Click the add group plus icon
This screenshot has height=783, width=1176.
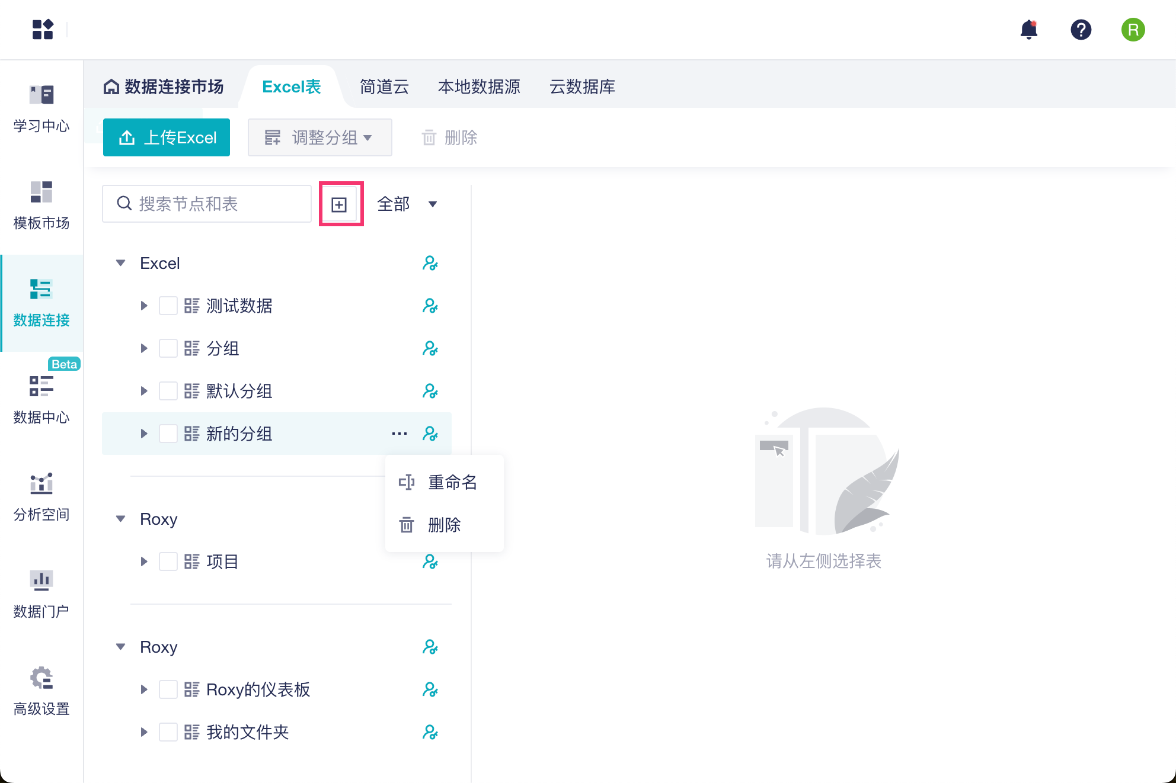[x=339, y=204]
